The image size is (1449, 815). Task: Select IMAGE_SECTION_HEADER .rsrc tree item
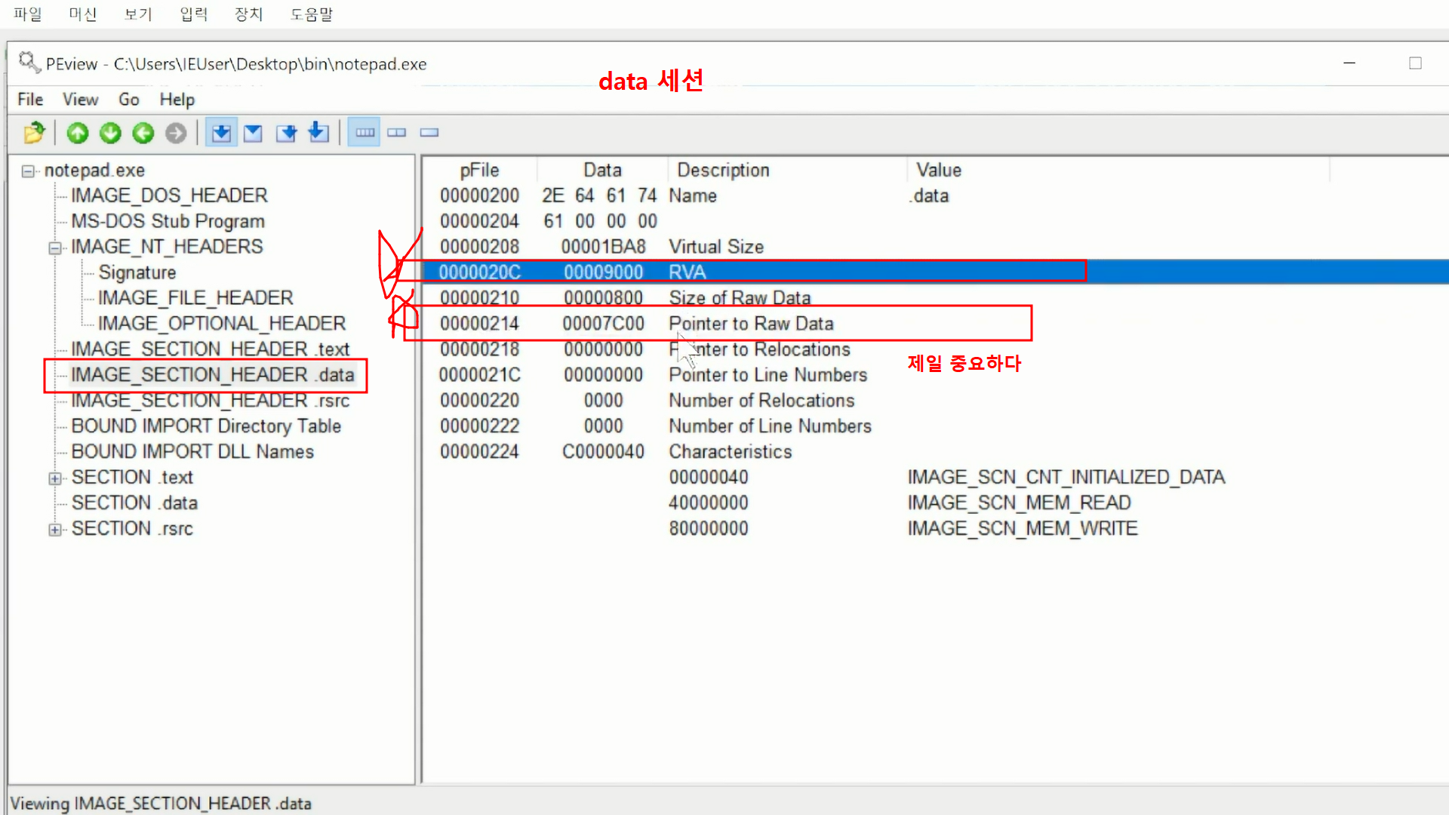coord(210,401)
